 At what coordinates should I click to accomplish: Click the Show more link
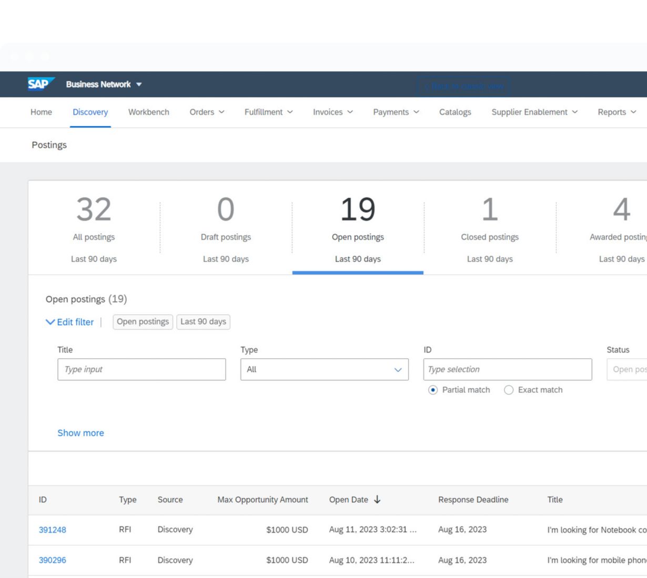[x=80, y=433]
